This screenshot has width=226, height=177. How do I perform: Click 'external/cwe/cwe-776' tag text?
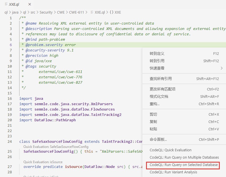60,77
